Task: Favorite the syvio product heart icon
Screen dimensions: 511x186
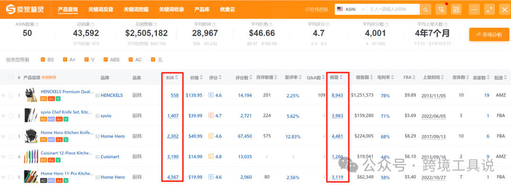Action: (x=3, y=116)
